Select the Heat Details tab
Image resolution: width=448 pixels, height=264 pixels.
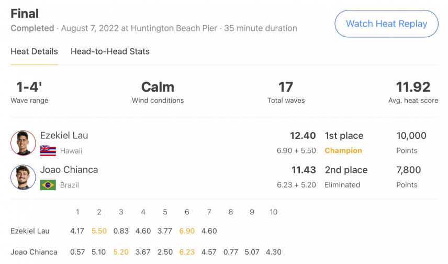point(35,51)
